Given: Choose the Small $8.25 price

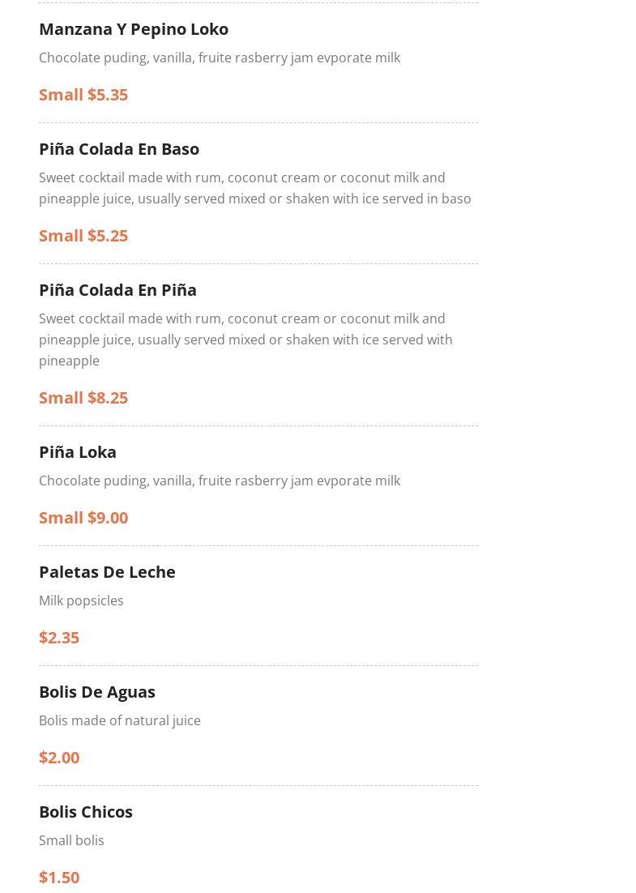Looking at the screenshot, I should click(x=83, y=398).
